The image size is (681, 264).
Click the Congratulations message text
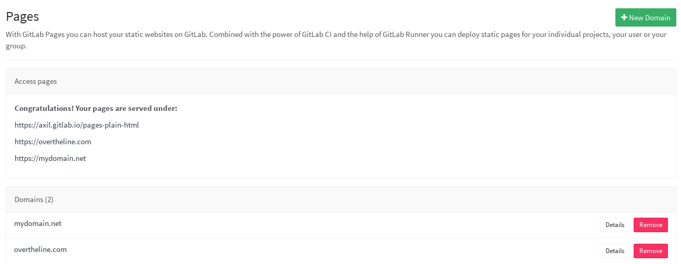point(96,108)
